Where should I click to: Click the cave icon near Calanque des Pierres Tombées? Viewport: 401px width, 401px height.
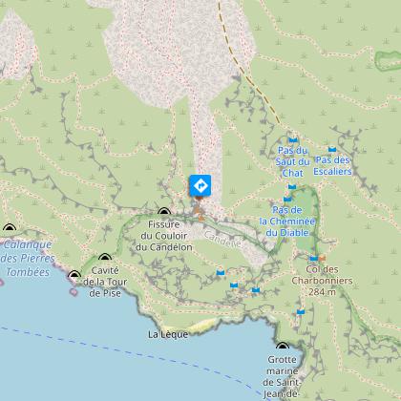point(10,227)
